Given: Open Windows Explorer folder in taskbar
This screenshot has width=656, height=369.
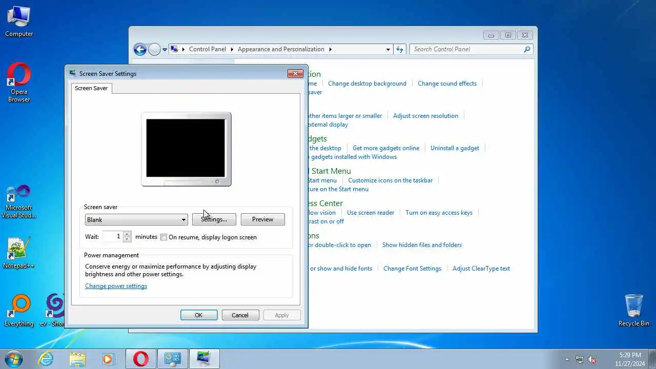Looking at the screenshot, I should tap(77, 359).
